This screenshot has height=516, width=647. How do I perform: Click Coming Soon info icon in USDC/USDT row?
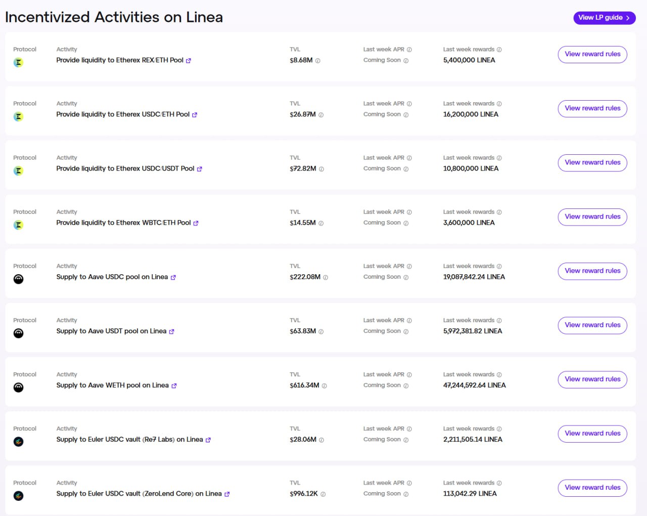[406, 169]
